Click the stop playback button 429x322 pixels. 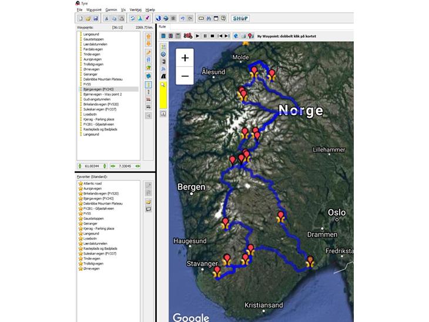[212, 36]
